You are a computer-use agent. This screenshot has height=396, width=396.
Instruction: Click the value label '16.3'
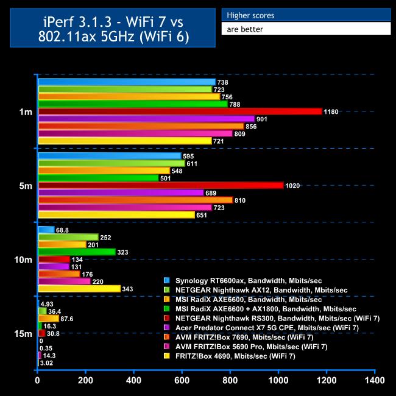[49, 326]
